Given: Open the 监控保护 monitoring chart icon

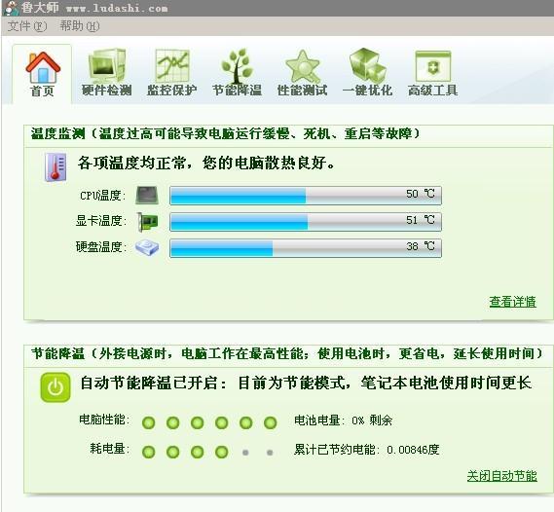Looking at the screenshot, I should tap(172, 65).
